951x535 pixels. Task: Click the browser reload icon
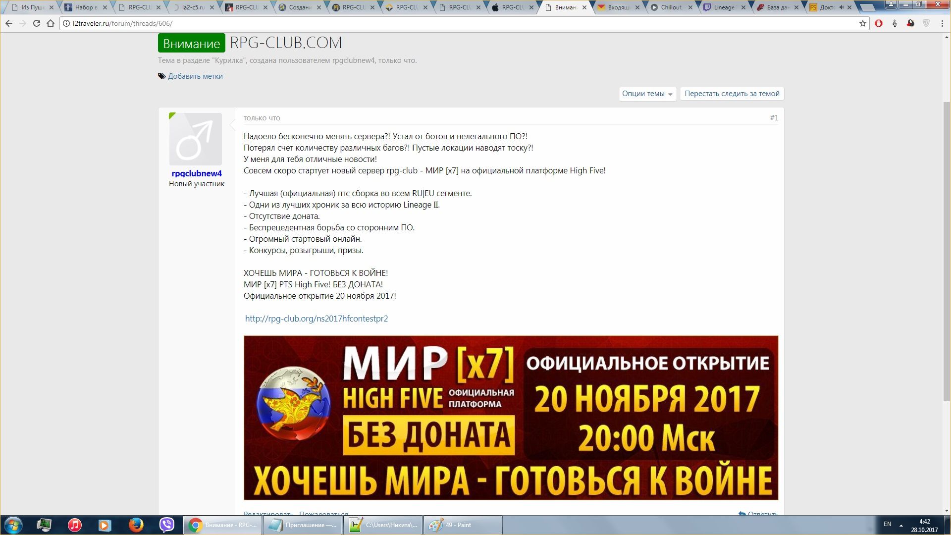(36, 23)
